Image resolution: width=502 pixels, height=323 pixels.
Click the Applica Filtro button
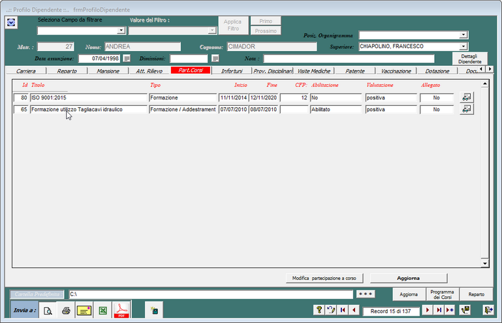233,25
